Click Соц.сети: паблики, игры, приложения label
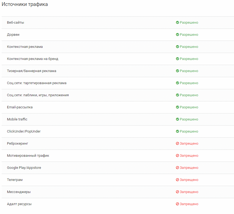Viewport: 234px width, 214px height. [x=38, y=95]
